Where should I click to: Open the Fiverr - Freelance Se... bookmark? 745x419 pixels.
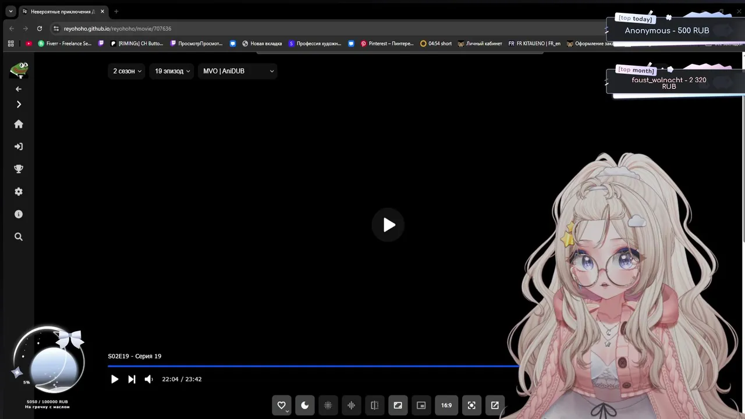(x=65, y=44)
